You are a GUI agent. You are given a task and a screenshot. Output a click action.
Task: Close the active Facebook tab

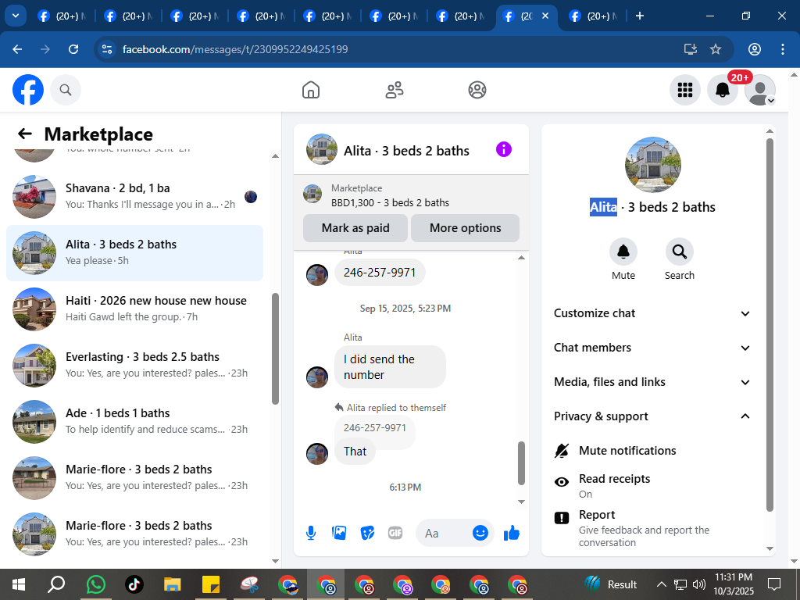click(545, 16)
